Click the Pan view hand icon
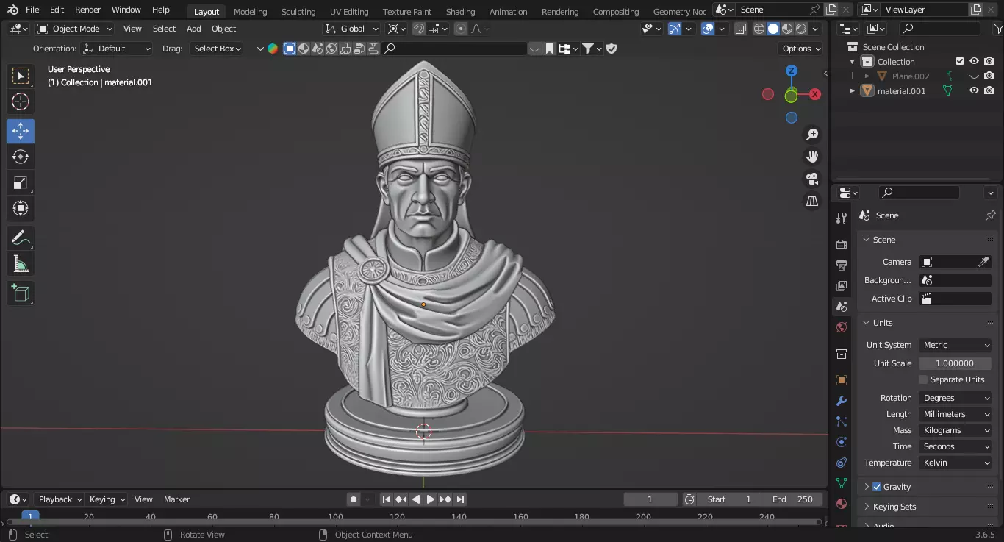This screenshot has width=1004, height=542. point(812,157)
